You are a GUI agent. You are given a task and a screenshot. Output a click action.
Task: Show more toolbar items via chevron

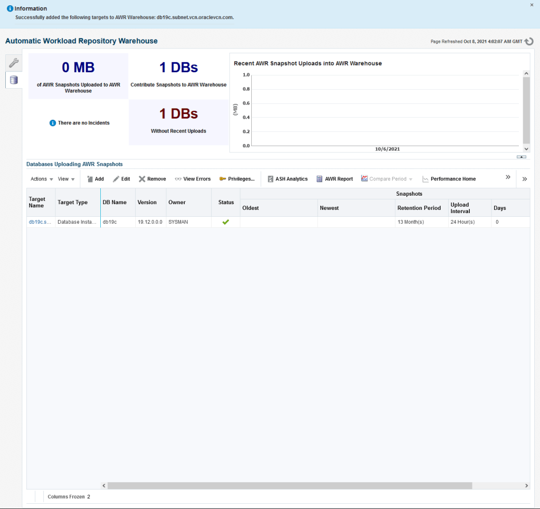point(508,177)
